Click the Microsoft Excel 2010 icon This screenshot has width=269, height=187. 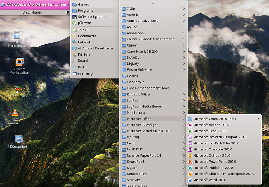190,131
